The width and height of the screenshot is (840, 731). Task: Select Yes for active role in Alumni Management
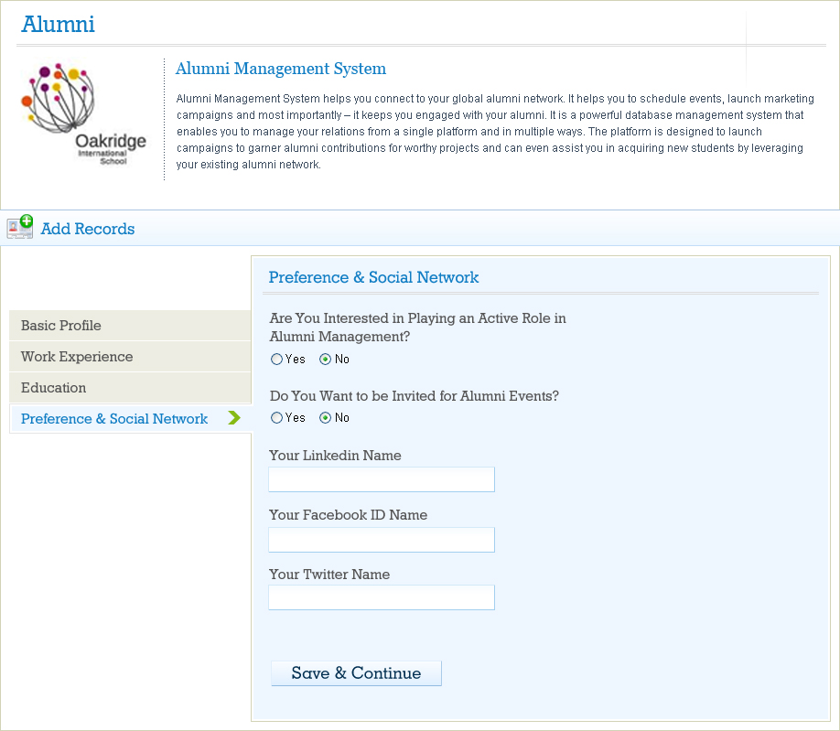(x=277, y=360)
